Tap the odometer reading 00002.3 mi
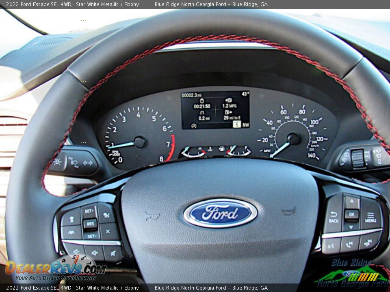Image resolution: width=390 pixels, height=292 pixels. coord(191,95)
